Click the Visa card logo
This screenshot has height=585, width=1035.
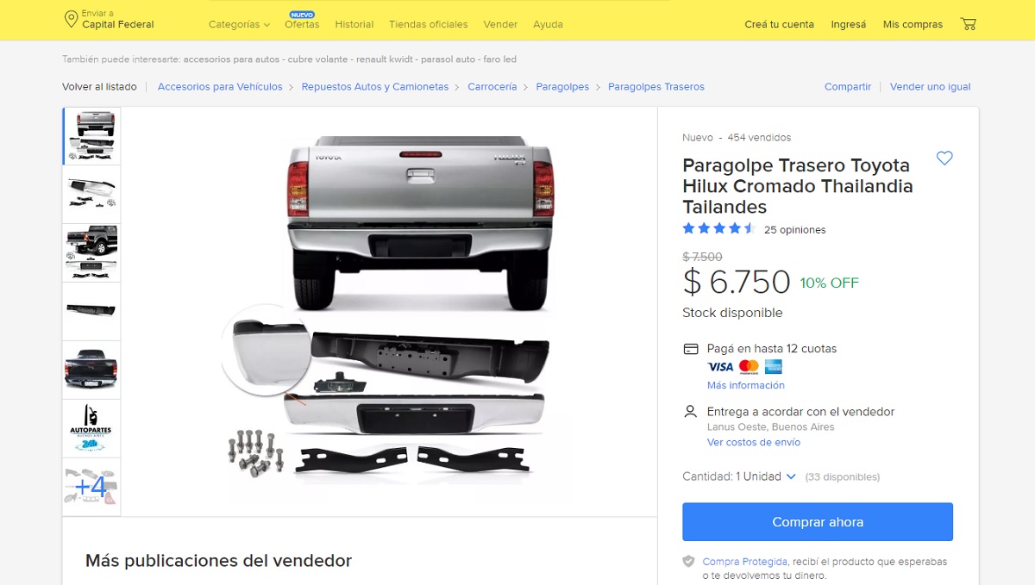tap(720, 367)
